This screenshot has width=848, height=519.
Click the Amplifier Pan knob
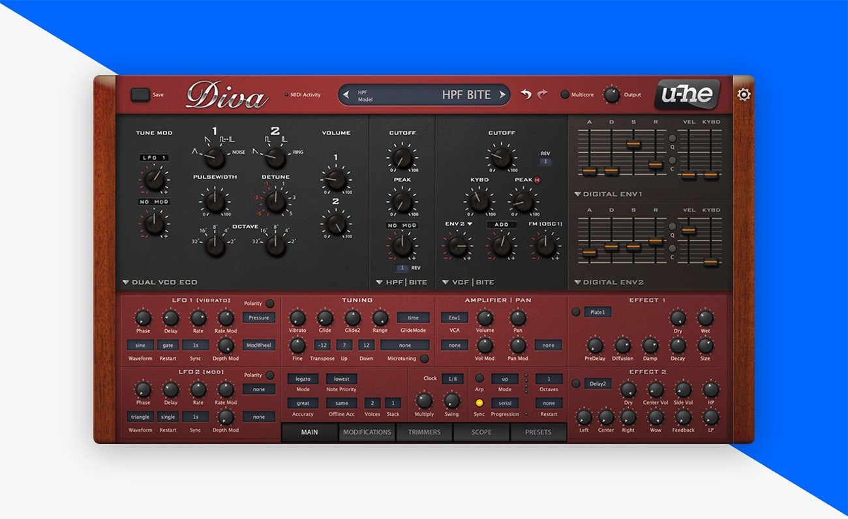[518, 318]
